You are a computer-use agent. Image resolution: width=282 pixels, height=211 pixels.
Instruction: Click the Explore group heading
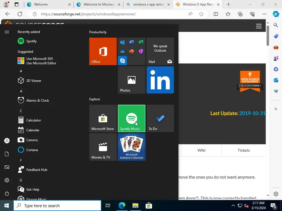point(95,99)
